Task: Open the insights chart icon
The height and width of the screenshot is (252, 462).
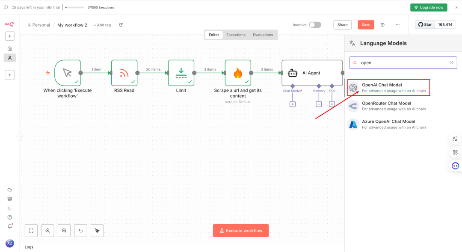Action: [x=10, y=208]
